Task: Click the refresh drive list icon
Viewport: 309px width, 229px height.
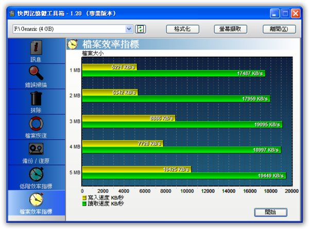Action: point(140,29)
